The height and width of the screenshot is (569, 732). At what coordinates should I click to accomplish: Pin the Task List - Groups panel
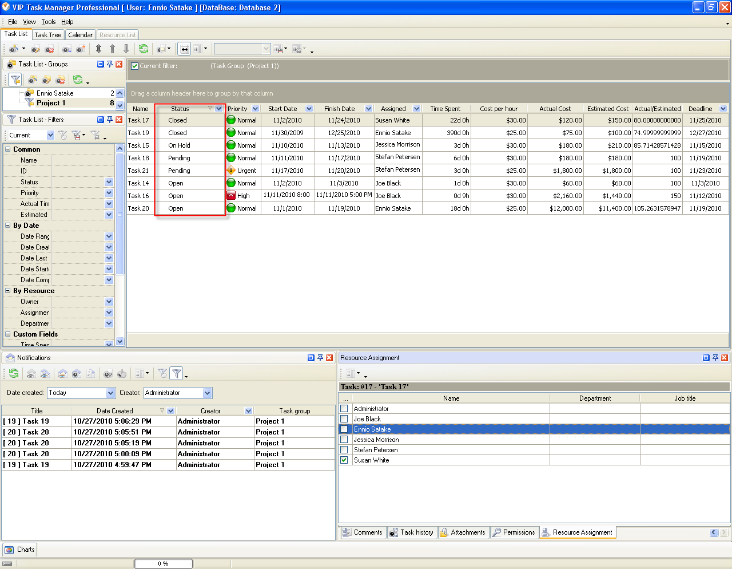(x=110, y=64)
